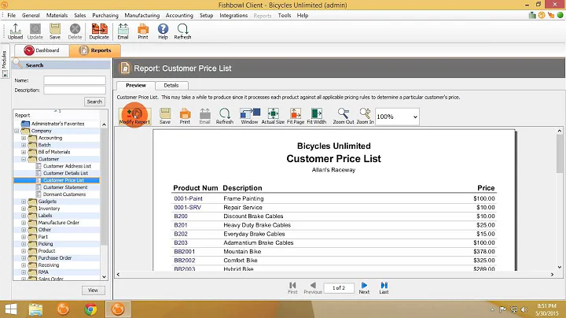Jump to the Last report page
This screenshot has width=566, height=318.
384,288
